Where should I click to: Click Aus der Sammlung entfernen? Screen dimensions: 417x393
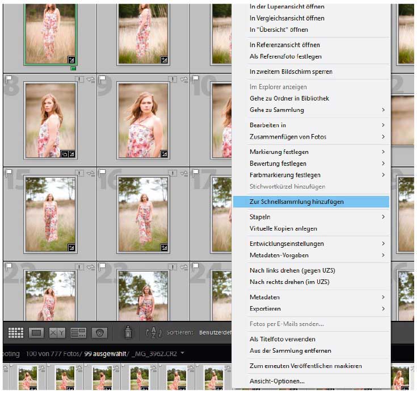pos(290,350)
